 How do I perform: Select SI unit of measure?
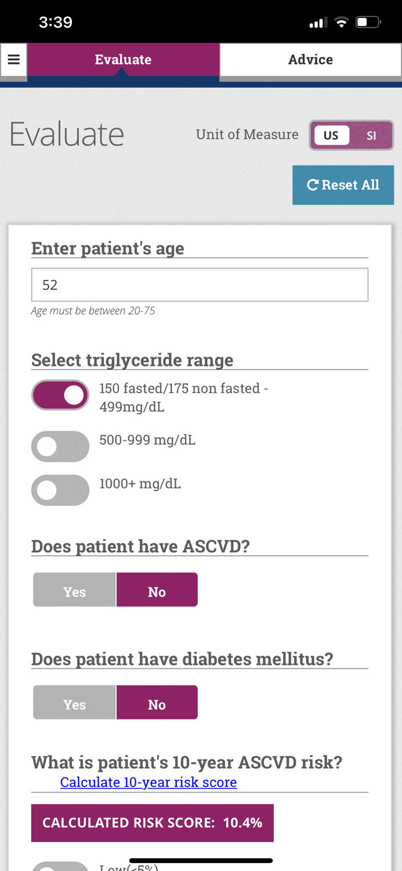(371, 135)
